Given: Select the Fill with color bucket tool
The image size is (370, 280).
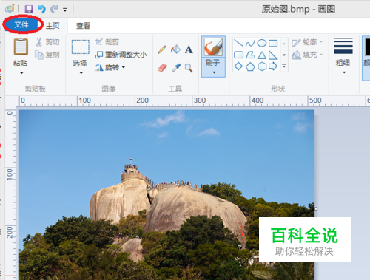Looking at the screenshot, I should tap(175, 49).
